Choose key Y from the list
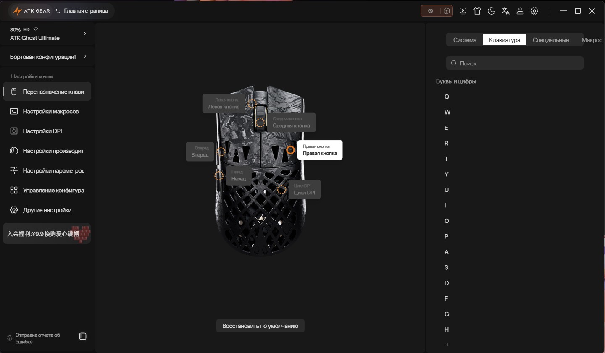605x353 pixels. (x=446, y=174)
